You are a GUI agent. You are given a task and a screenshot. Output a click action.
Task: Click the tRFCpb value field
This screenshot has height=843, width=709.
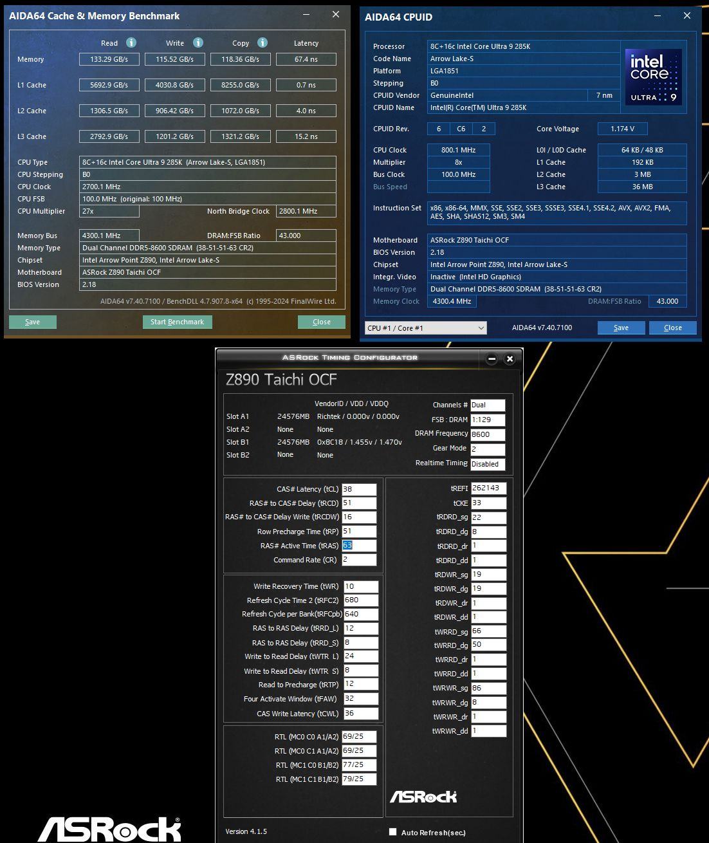[361, 615]
